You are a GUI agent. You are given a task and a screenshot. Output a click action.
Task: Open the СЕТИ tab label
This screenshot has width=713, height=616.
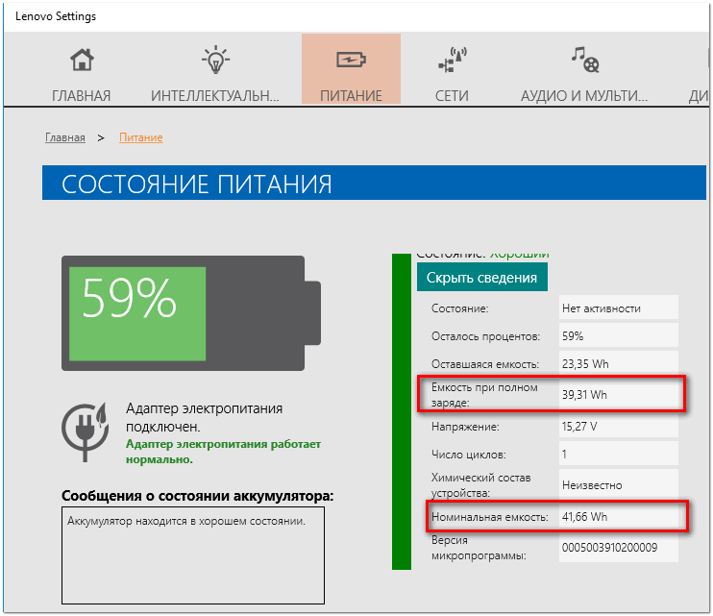452,96
